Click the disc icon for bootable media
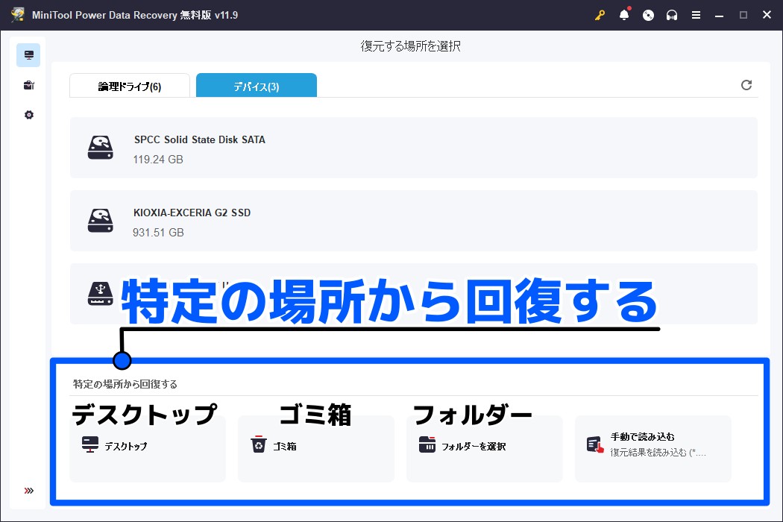Viewport: 783px width, 522px height. (x=648, y=14)
